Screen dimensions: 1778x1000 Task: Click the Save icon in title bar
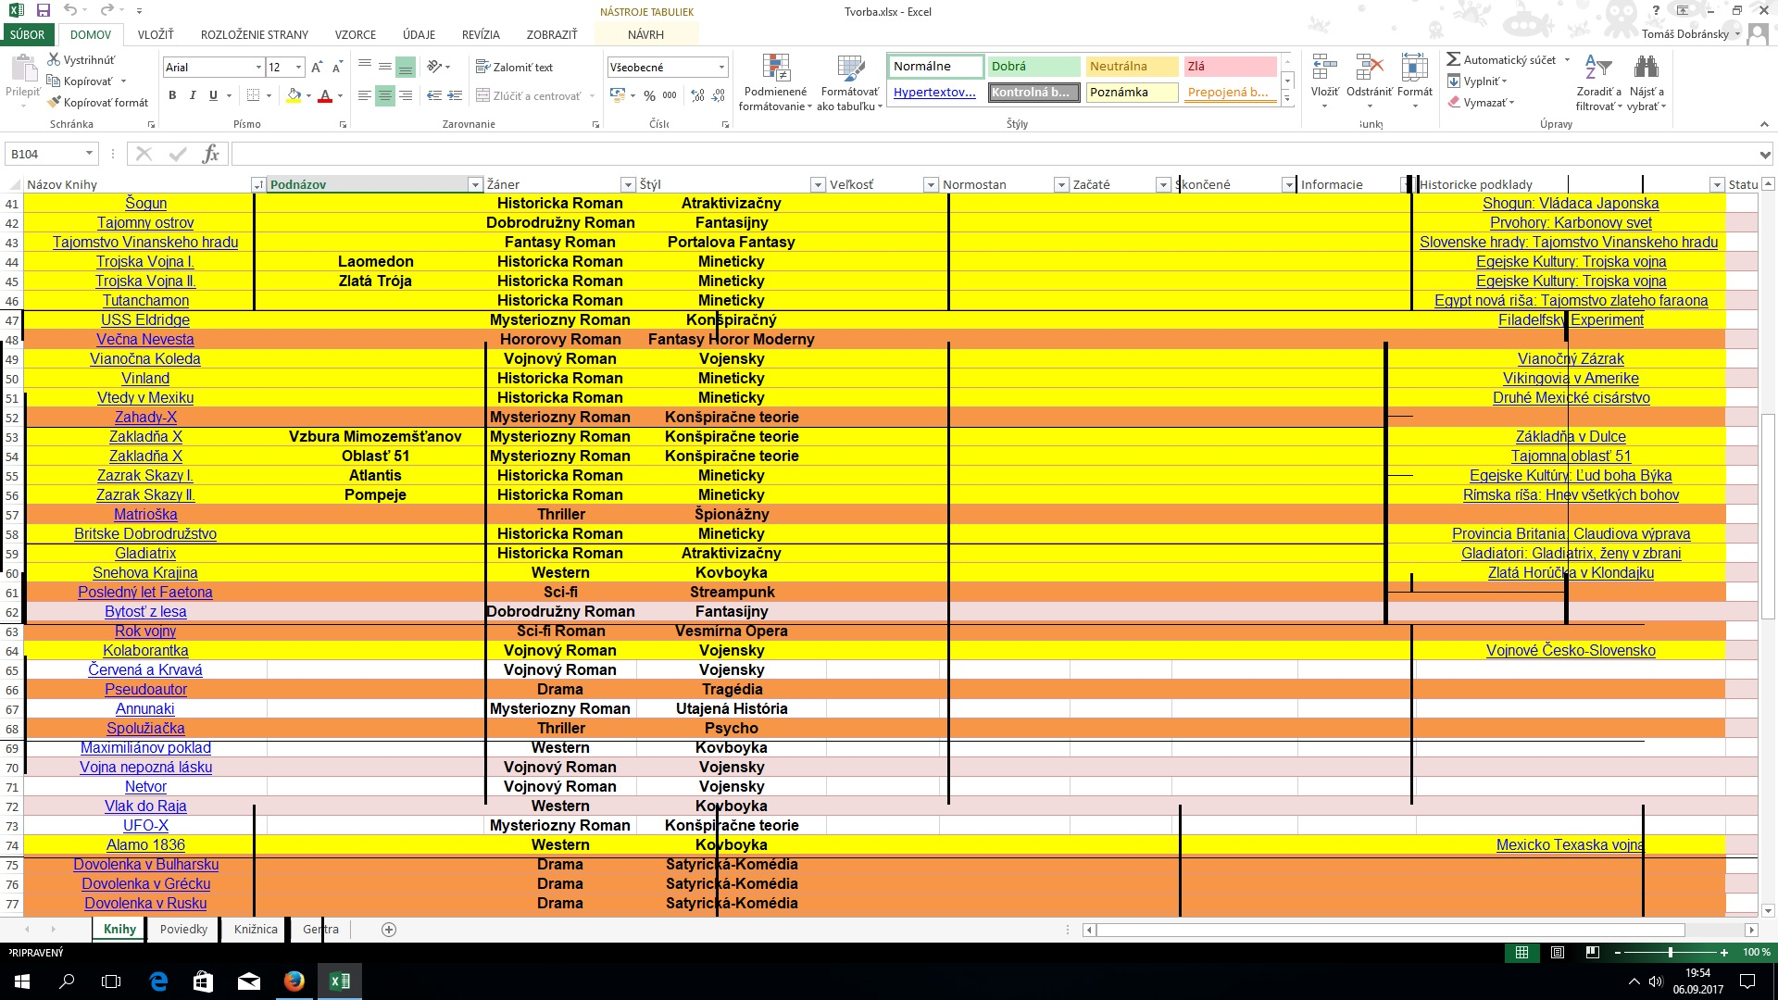pyautogui.click(x=43, y=11)
